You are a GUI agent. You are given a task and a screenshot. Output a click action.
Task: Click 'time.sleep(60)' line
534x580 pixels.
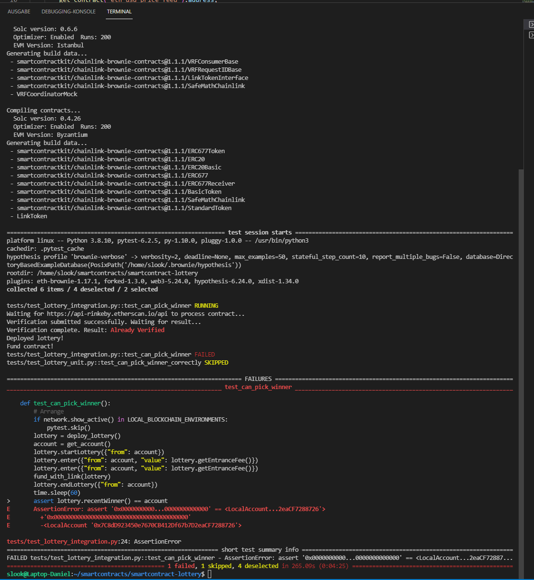click(57, 493)
